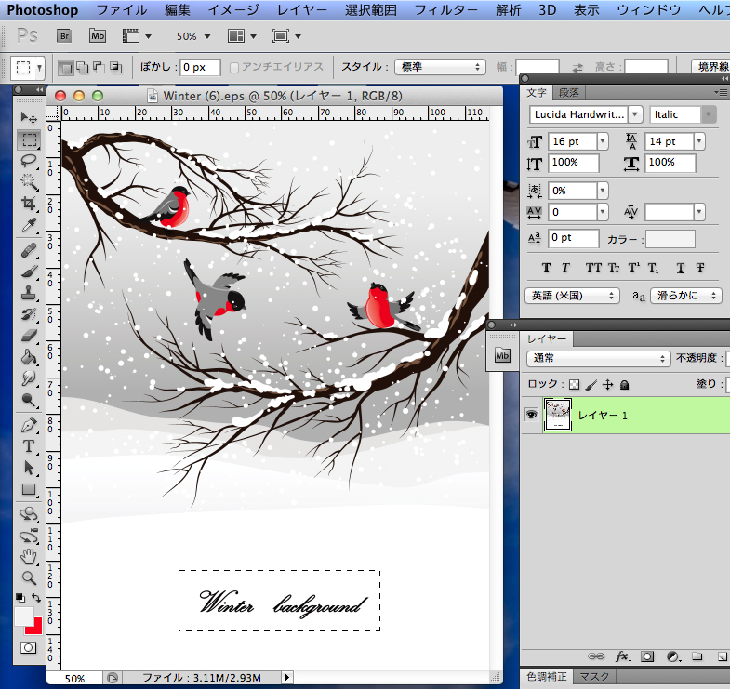The image size is (730, 689).
Task: Toggle faux bold text style button
Action: [546, 268]
